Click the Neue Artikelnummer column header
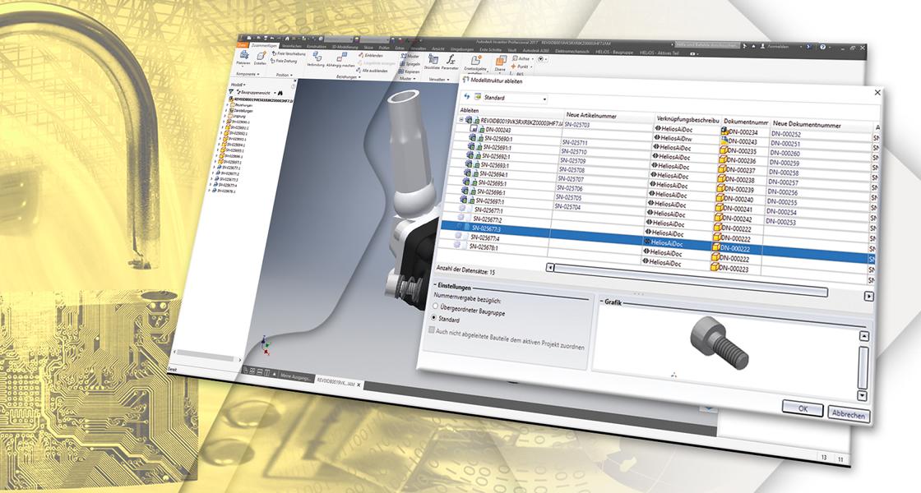The width and height of the screenshot is (921, 493). click(591, 116)
